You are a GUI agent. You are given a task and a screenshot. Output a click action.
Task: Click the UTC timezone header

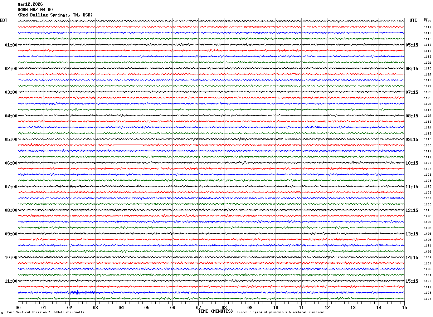pos(413,20)
